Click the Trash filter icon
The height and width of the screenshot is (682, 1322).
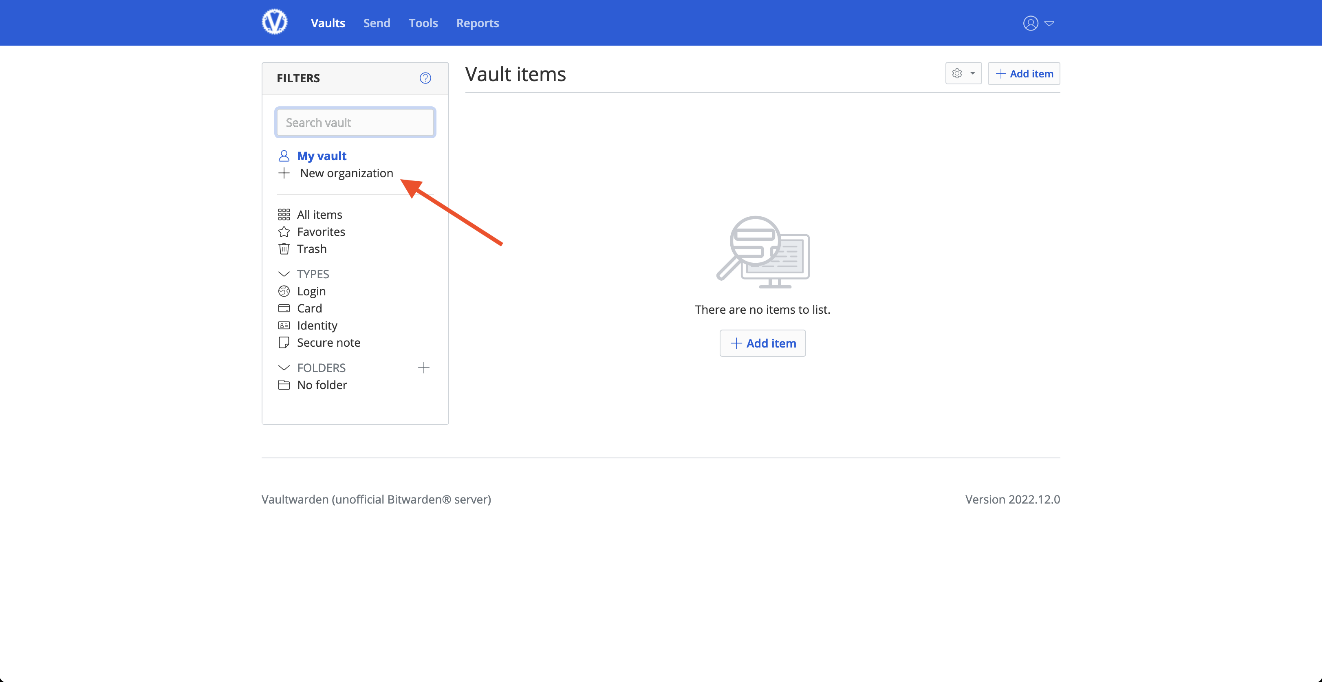click(284, 249)
